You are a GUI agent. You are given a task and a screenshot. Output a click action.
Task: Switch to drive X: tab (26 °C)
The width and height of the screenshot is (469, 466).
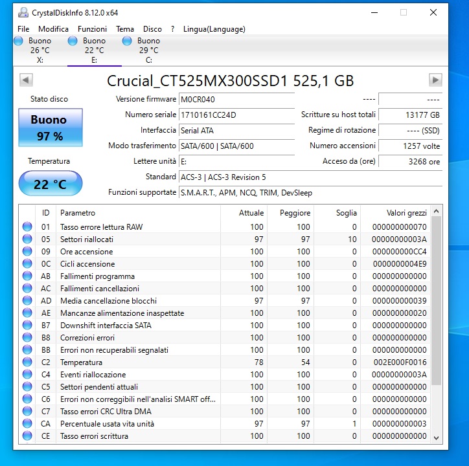40,50
